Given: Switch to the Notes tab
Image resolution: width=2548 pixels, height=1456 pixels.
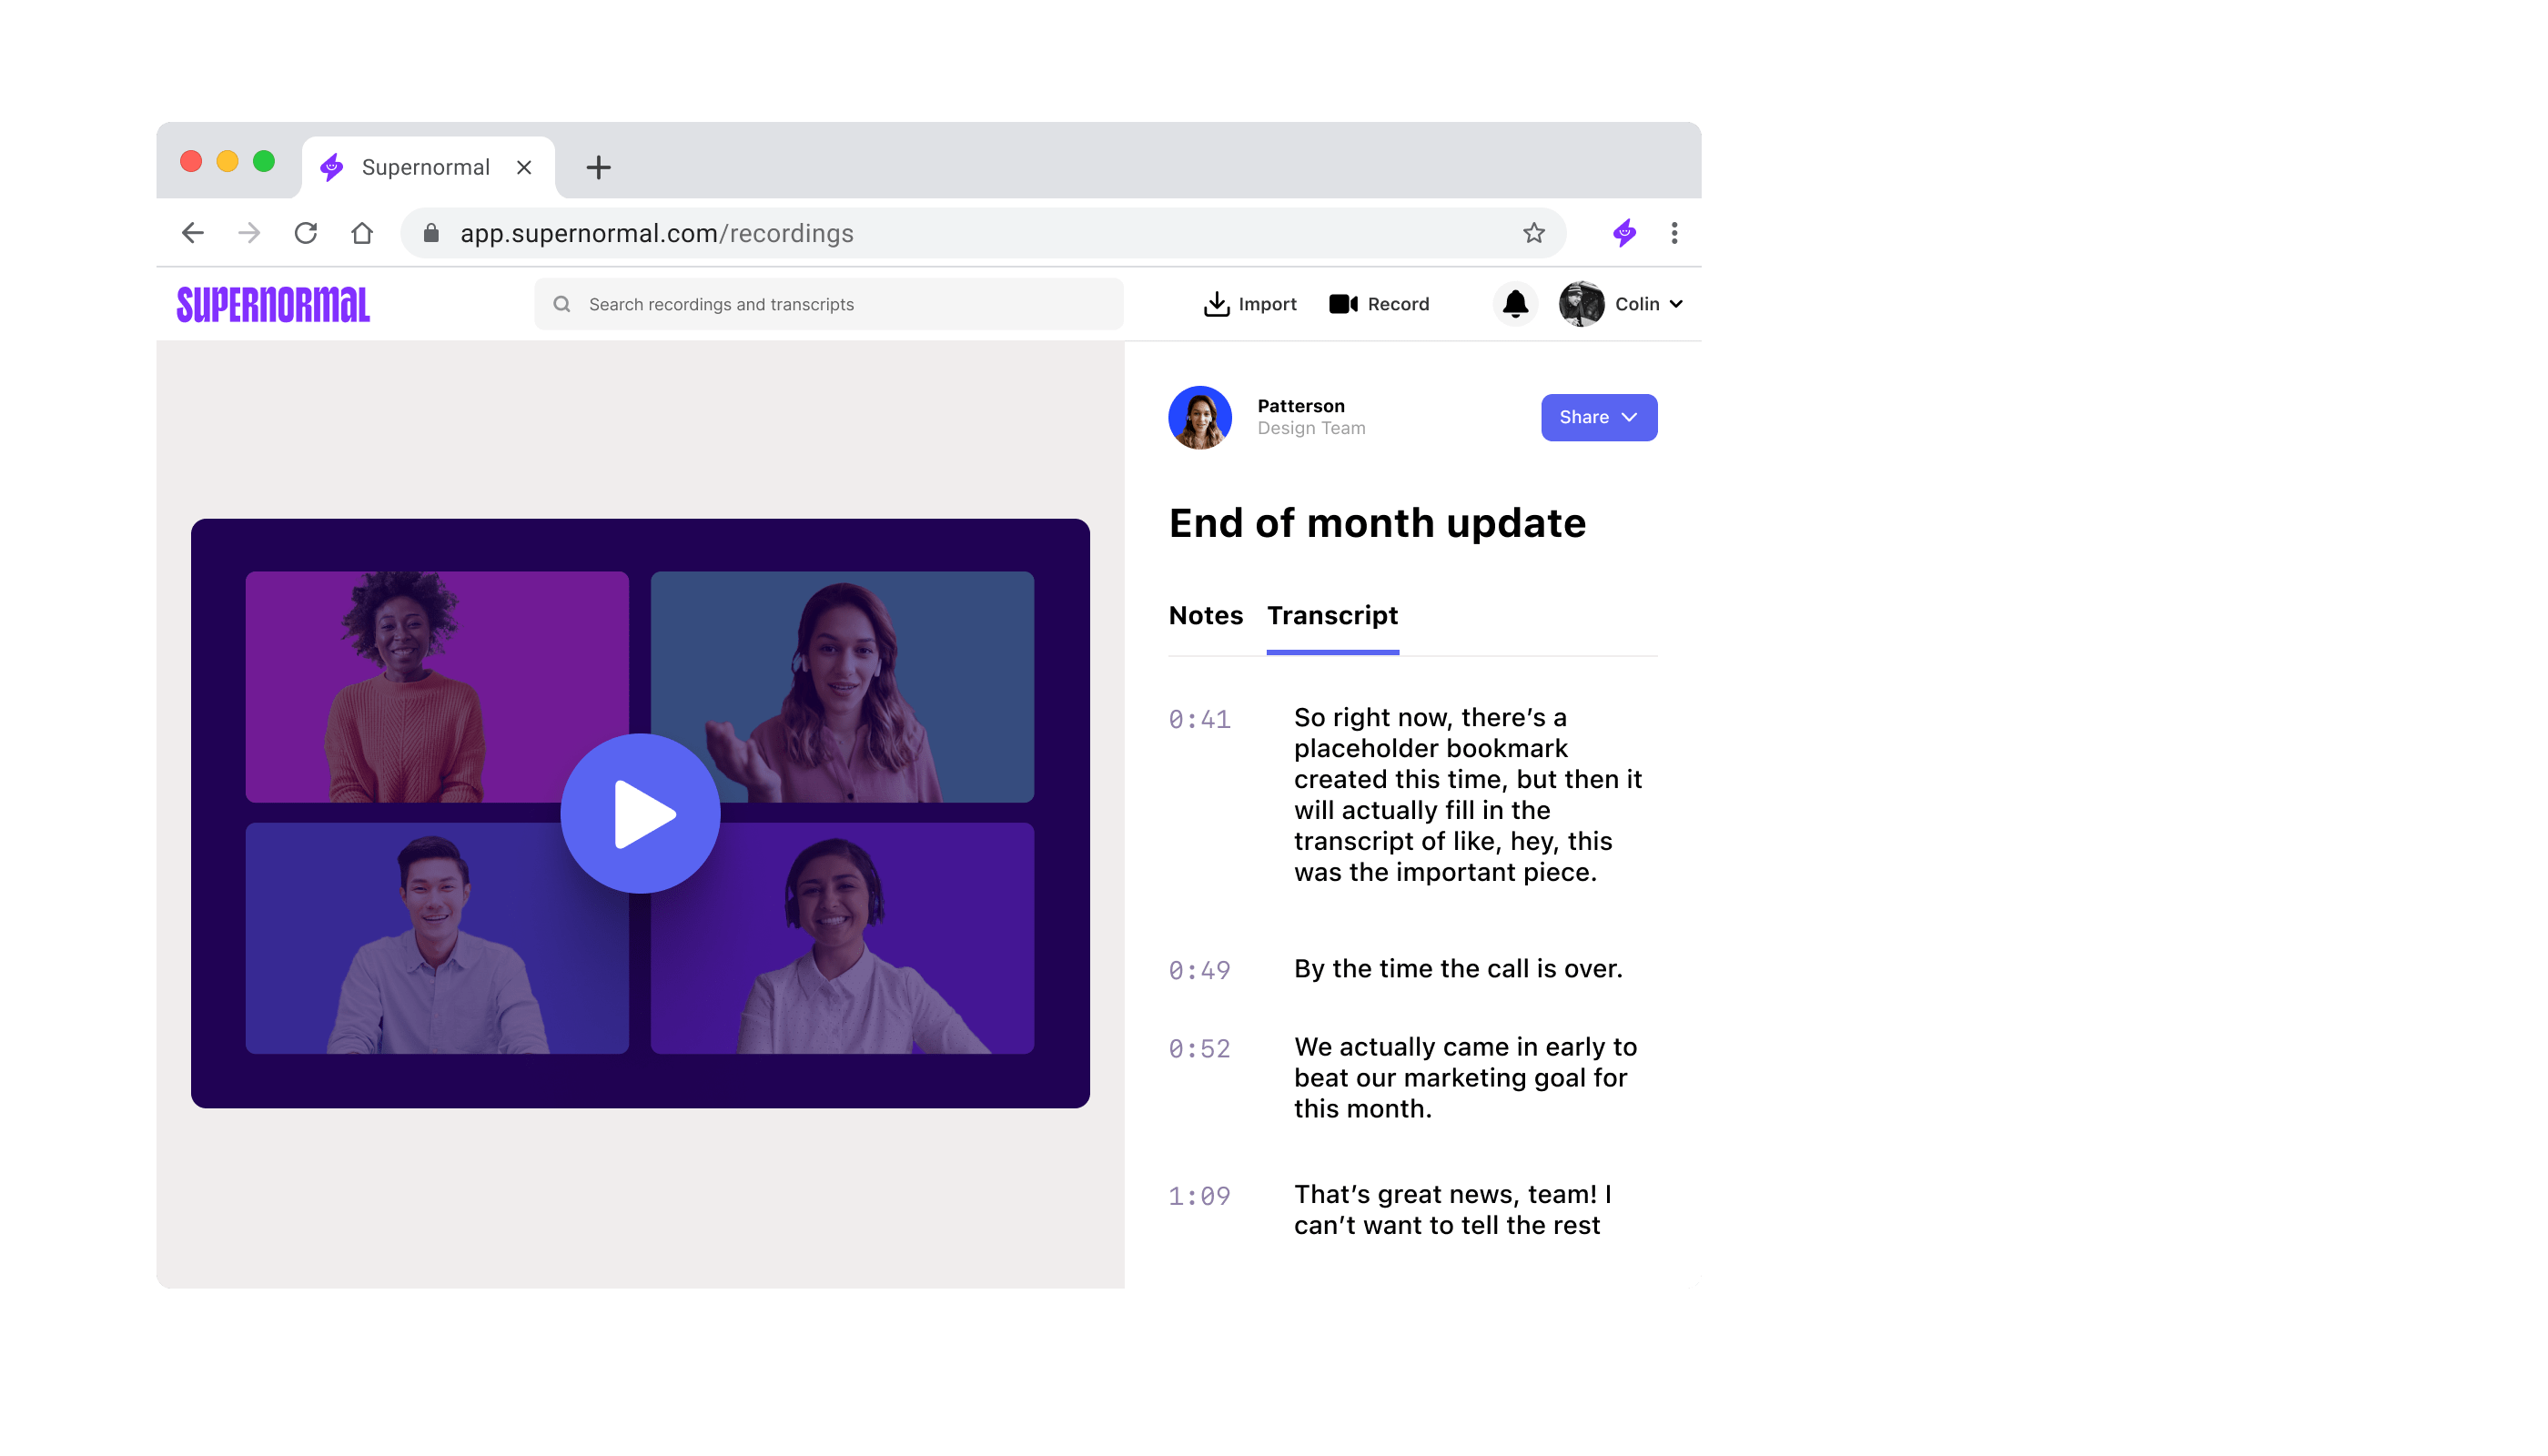Looking at the screenshot, I should pyautogui.click(x=1206, y=616).
